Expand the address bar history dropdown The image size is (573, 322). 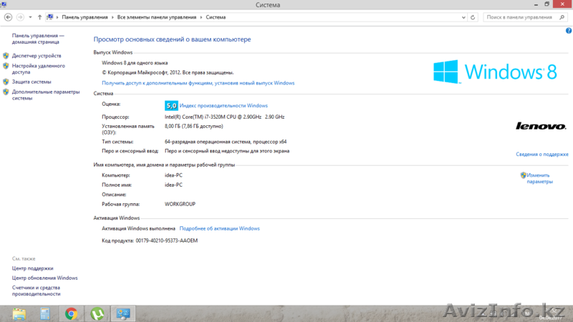pyautogui.click(x=465, y=16)
